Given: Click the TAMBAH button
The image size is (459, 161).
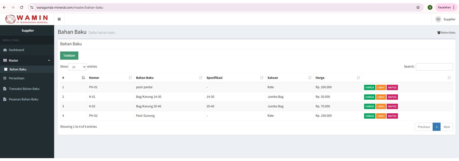Looking at the screenshot, I should click(x=69, y=56).
